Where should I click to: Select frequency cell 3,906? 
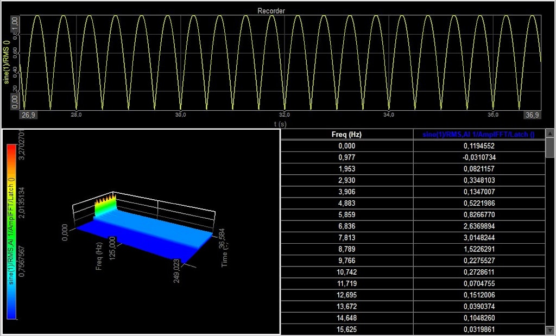pyautogui.click(x=347, y=192)
